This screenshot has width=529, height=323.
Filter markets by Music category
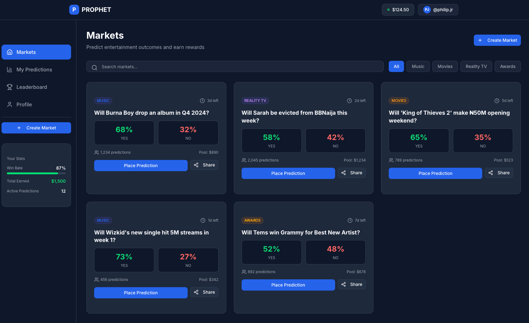tap(418, 67)
